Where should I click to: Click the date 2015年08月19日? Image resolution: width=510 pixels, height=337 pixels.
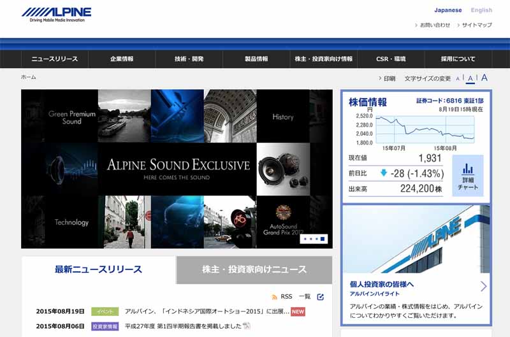[60, 312]
